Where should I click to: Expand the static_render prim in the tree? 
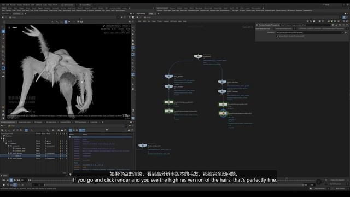[9, 158]
